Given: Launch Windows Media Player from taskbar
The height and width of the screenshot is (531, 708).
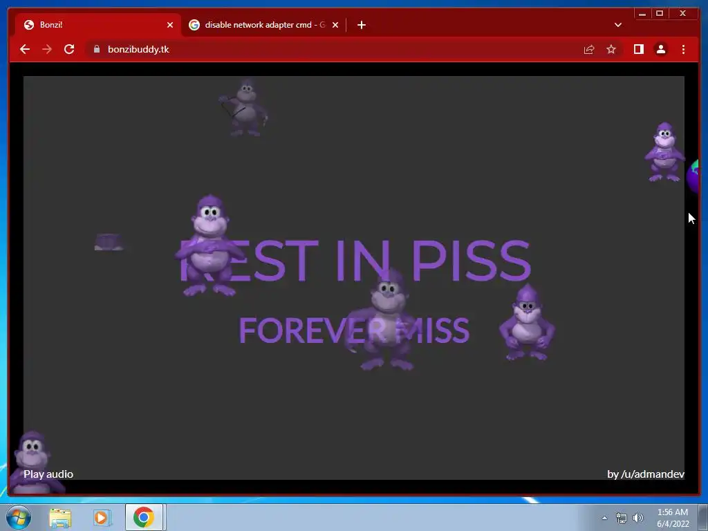Looking at the screenshot, I should [x=102, y=517].
